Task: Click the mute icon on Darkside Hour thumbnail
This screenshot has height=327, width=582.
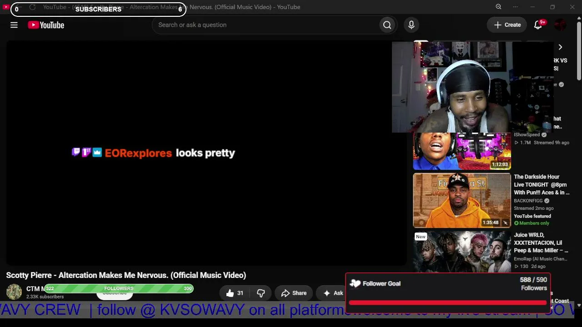Action: tap(506, 223)
